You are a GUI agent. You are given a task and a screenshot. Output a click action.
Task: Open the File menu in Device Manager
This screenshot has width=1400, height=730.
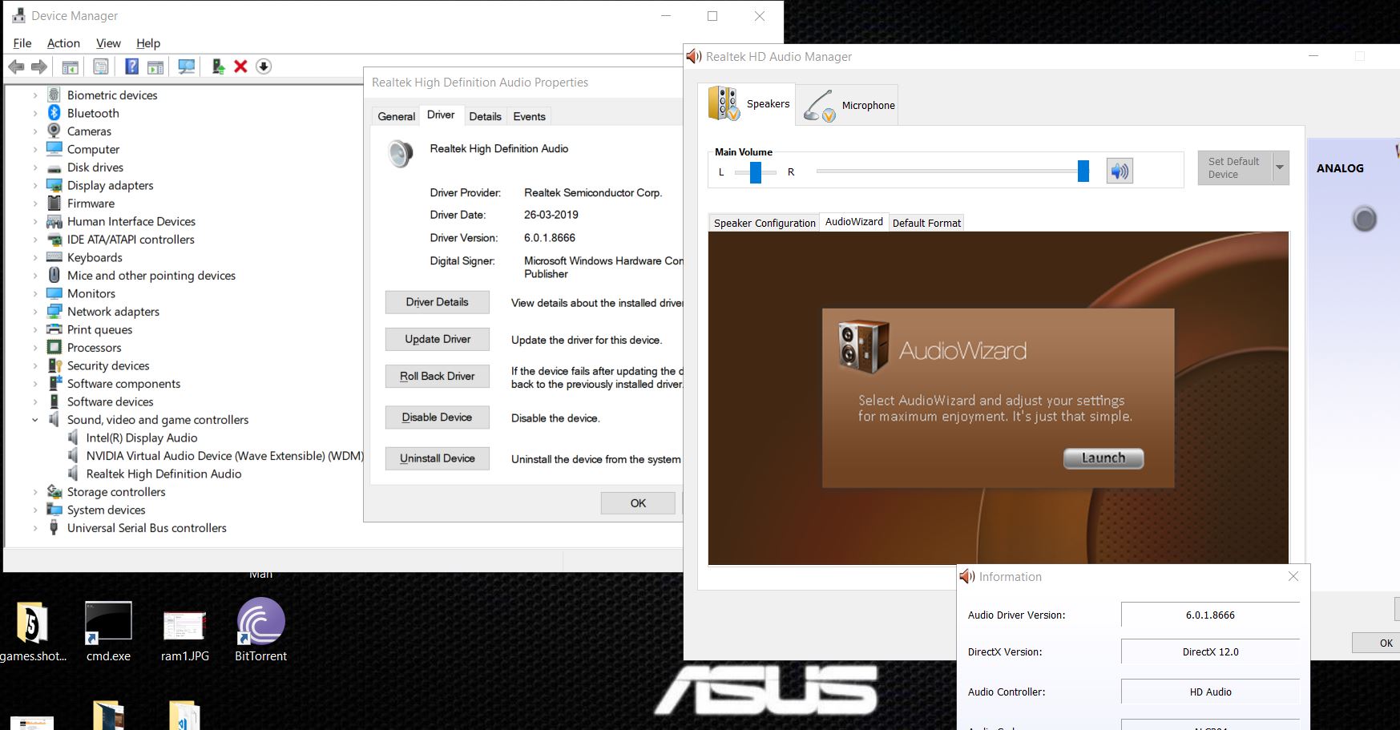(x=22, y=43)
